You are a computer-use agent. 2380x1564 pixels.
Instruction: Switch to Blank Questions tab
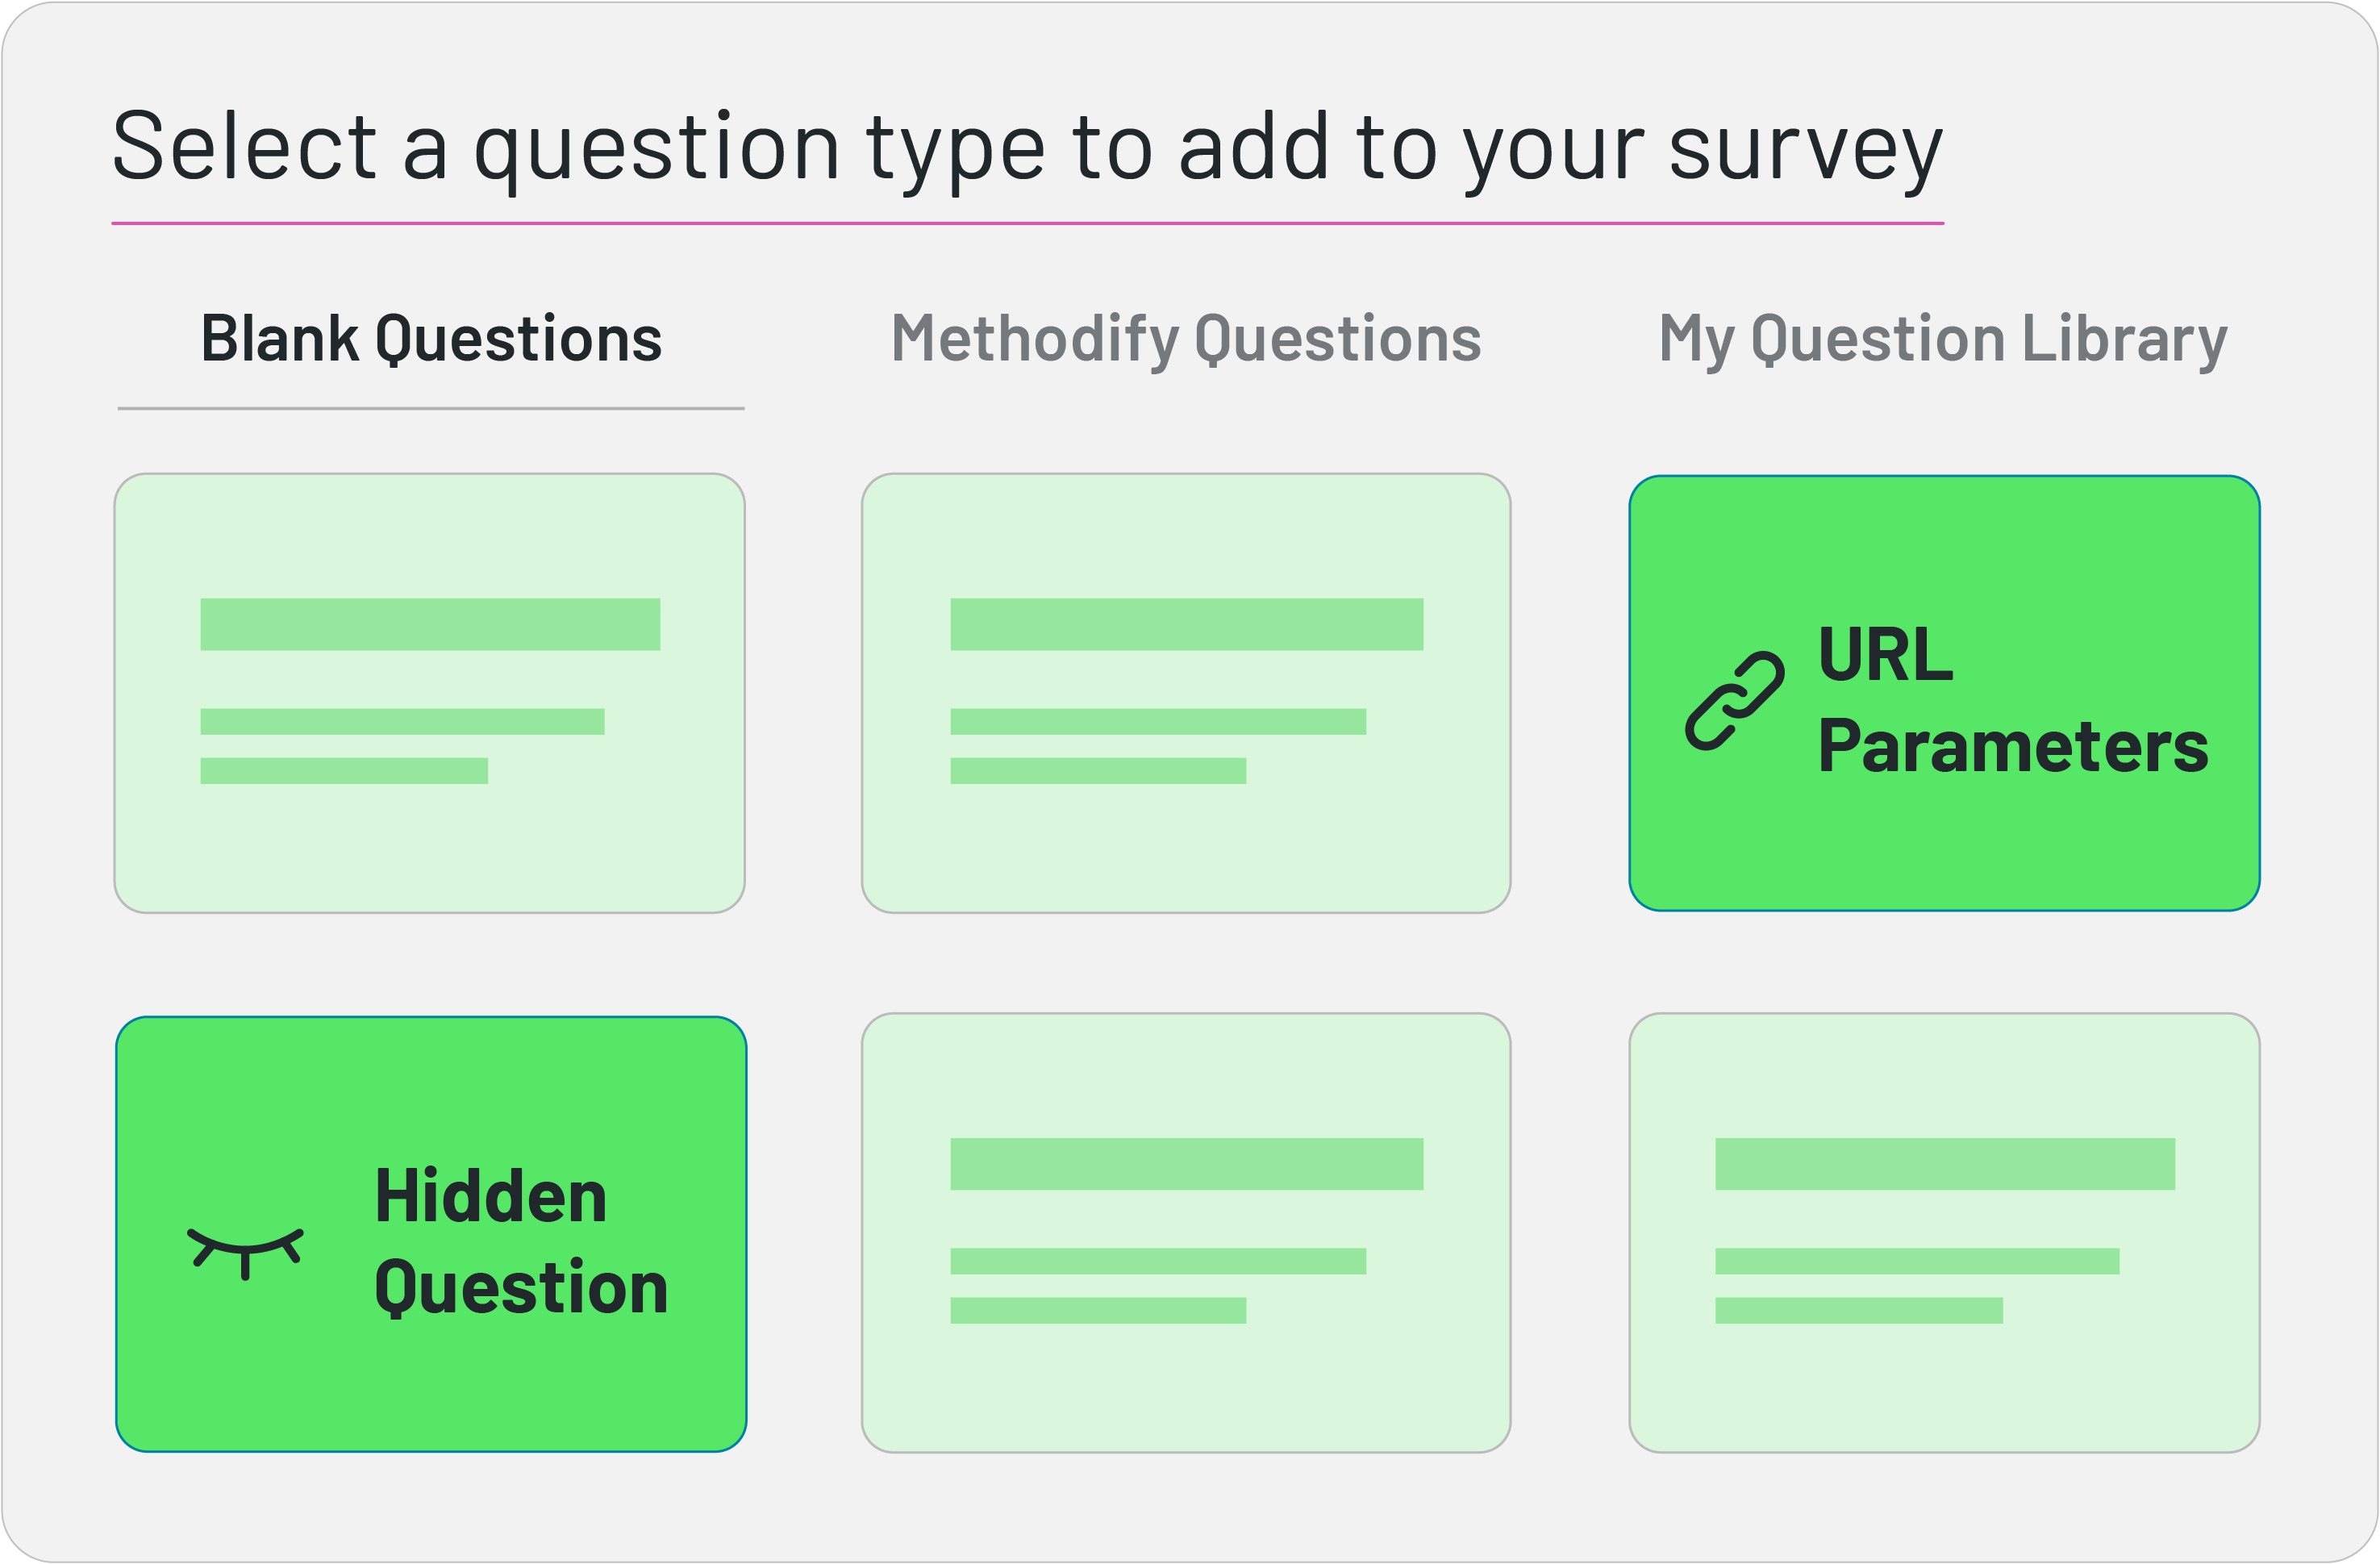431,339
